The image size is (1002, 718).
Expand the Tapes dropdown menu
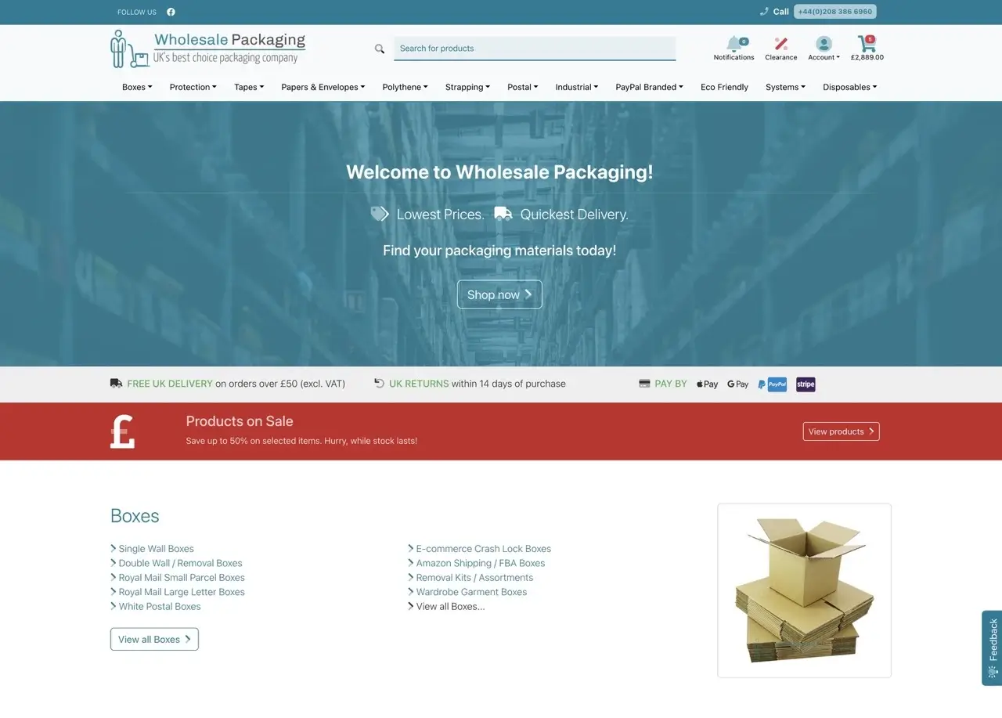249,87
